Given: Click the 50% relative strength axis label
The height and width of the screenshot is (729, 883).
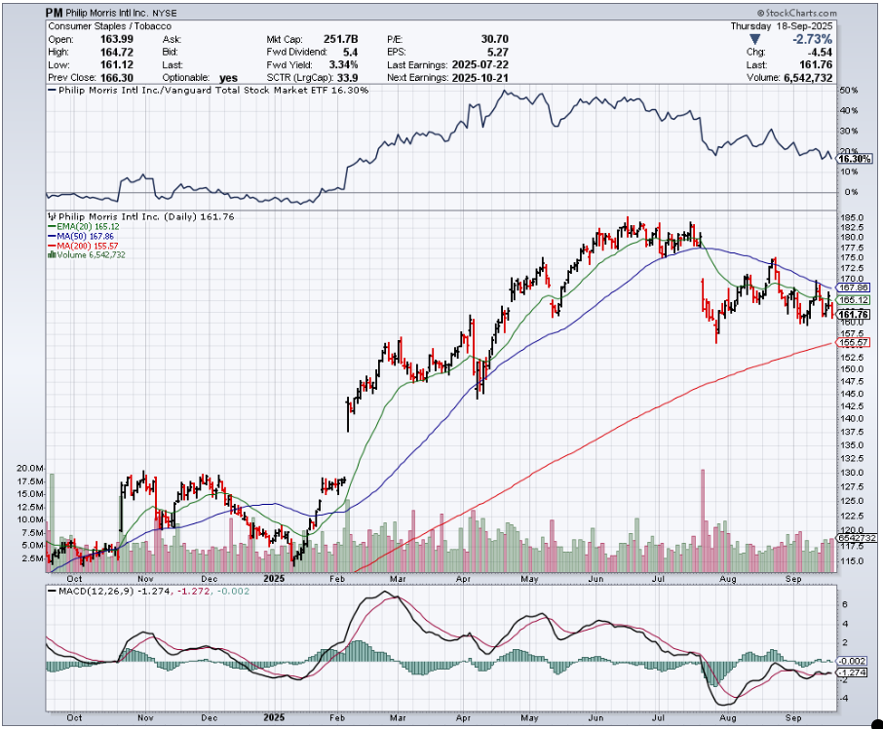Looking at the screenshot, I should point(849,90).
